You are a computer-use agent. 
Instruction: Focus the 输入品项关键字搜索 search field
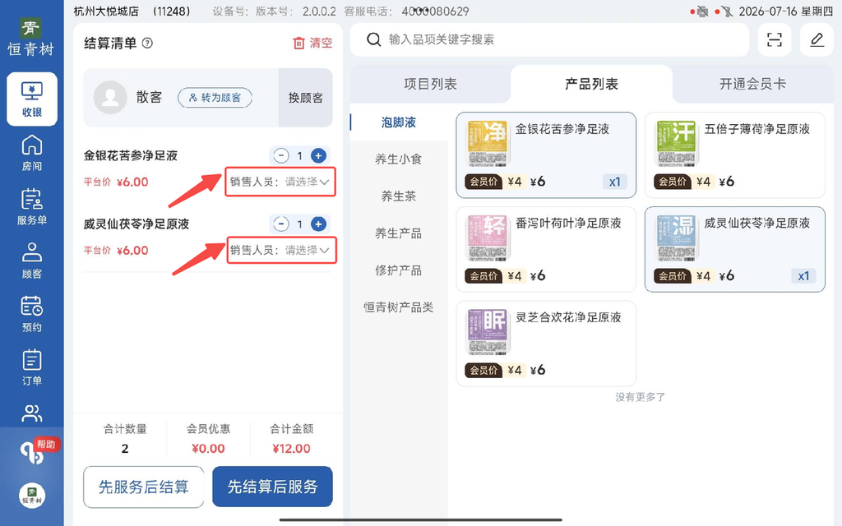pyautogui.click(x=549, y=39)
